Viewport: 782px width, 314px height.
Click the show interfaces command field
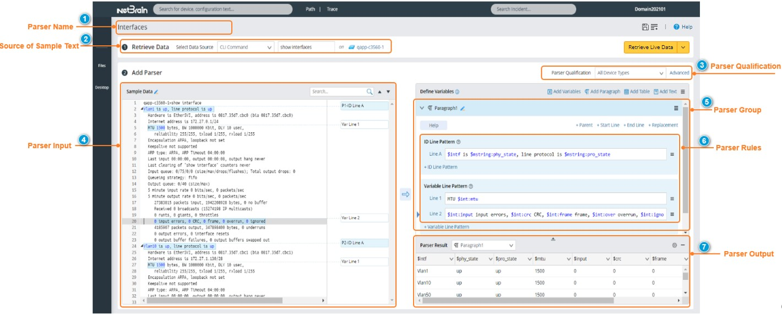[x=306, y=47]
